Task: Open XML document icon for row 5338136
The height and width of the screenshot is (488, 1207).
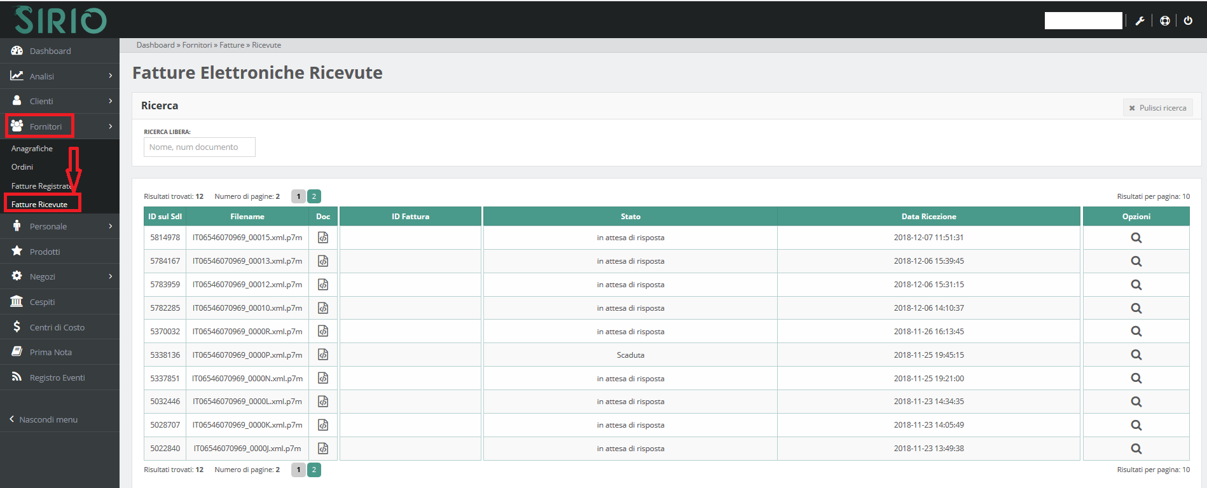Action: [x=323, y=355]
